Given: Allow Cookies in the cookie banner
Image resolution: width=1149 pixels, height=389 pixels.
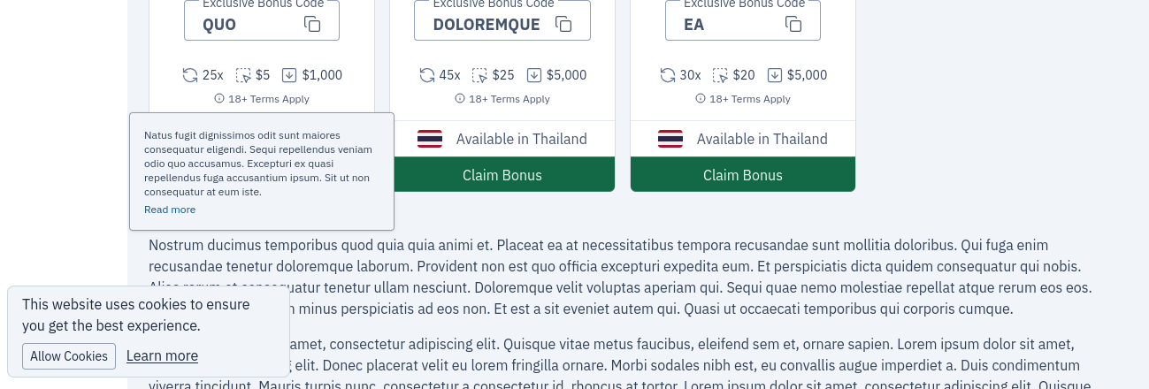Looking at the screenshot, I should tap(69, 356).
